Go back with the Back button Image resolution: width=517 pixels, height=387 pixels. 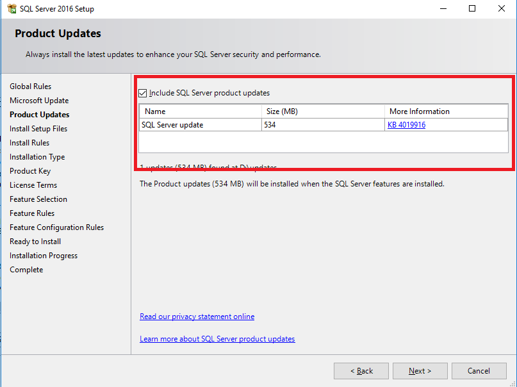[x=361, y=371]
